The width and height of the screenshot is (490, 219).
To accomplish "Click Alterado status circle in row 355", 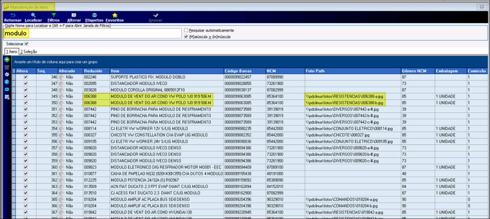I will click(62, 135).
